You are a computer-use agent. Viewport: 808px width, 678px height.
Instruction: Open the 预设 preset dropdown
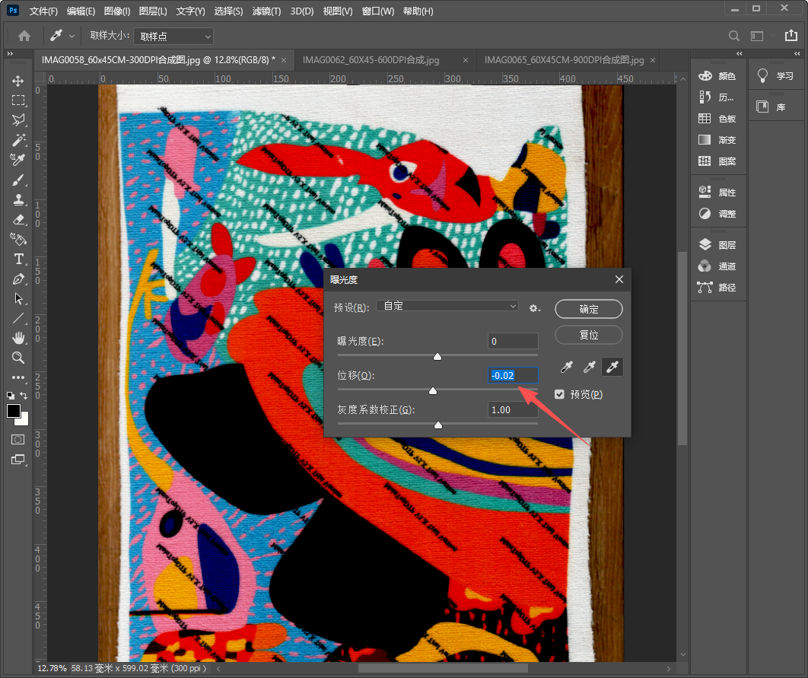pos(447,306)
